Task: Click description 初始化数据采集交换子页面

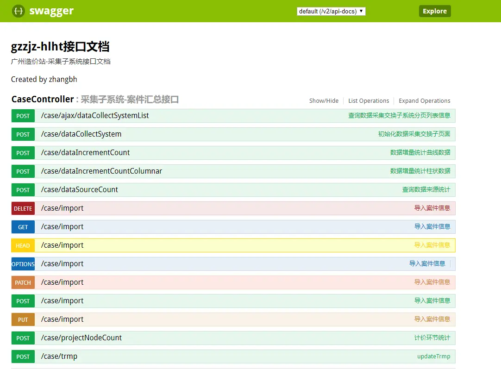Action: point(414,134)
